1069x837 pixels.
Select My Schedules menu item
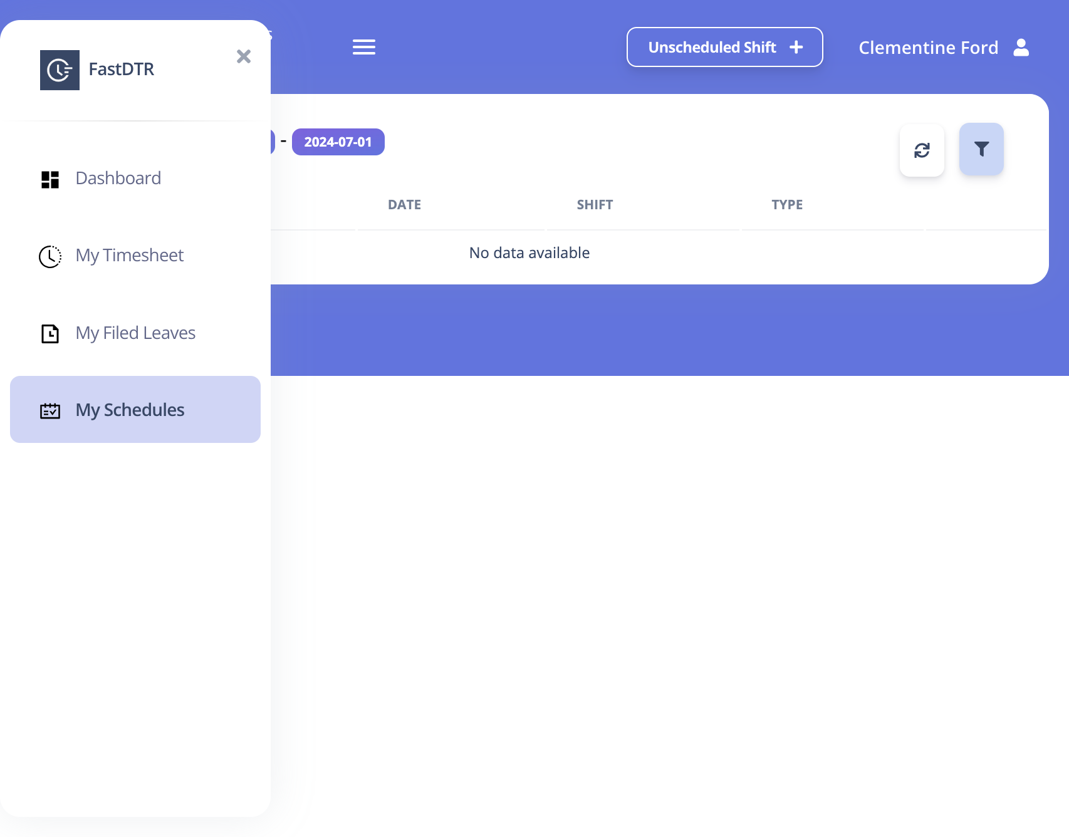(x=135, y=410)
